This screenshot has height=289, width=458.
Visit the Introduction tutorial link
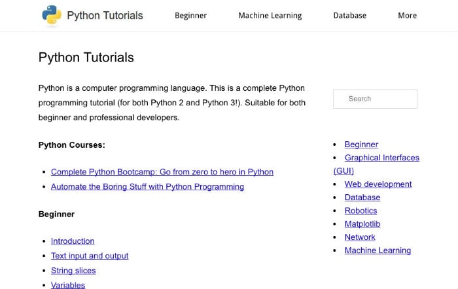[x=73, y=241]
